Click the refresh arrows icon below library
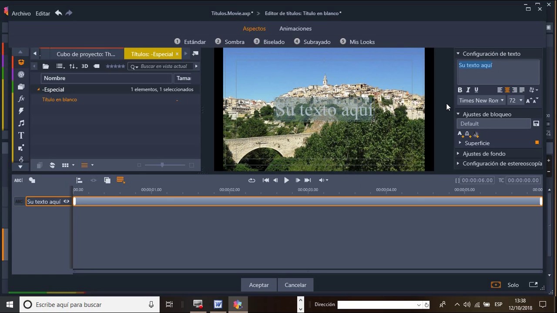Screen dimensions: 557x313 click(x=52, y=165)
